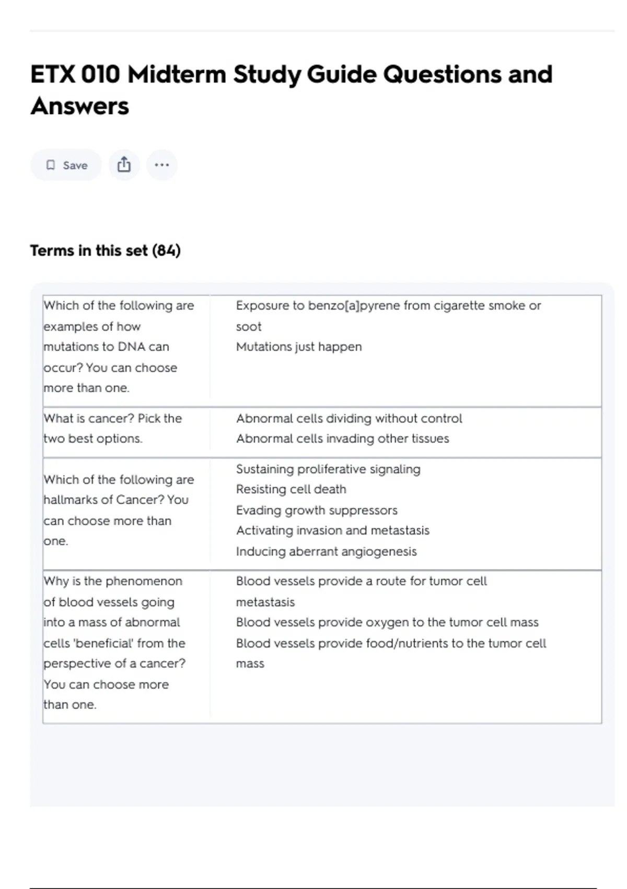This screenshot has width=627, height=889.
Task: Open the three-dot more options menu
Action: pyautogui.click(x=161, y=165)
